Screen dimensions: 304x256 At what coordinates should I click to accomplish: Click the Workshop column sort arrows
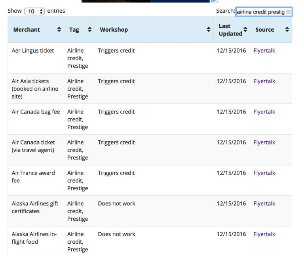click(209, 30)
